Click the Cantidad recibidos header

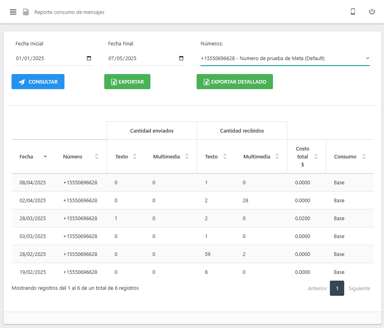coord(242,131)
